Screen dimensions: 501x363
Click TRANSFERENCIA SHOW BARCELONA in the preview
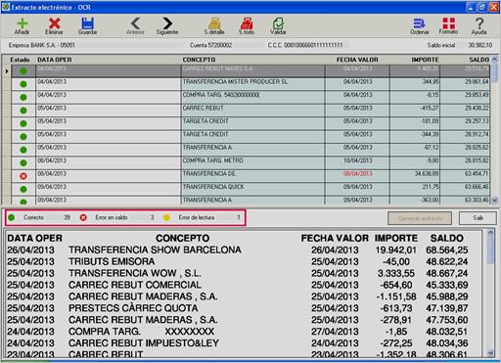(155, 250)
